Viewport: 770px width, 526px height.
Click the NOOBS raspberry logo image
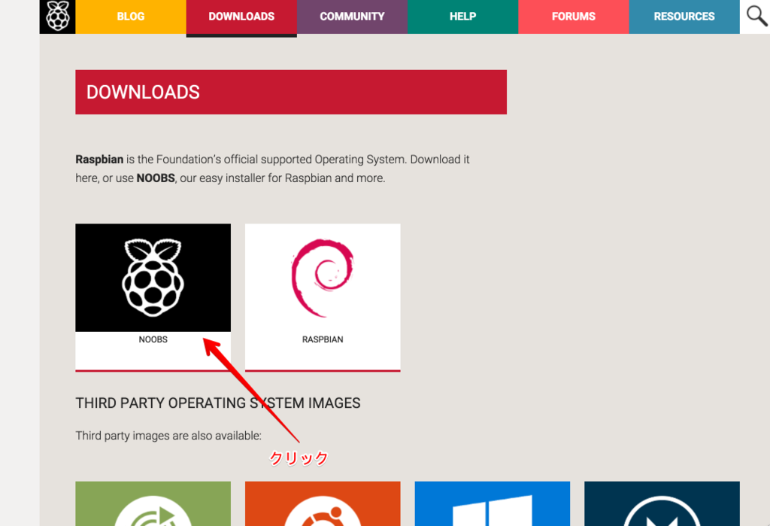(x=153, y=278)
